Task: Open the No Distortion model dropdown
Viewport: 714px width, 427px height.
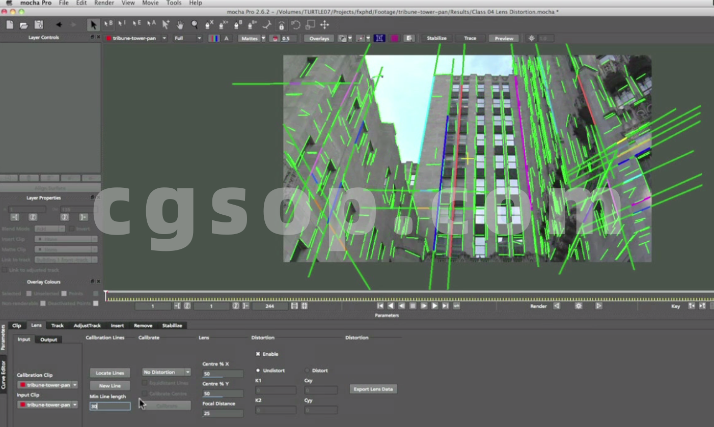Action: pos(167,372)
